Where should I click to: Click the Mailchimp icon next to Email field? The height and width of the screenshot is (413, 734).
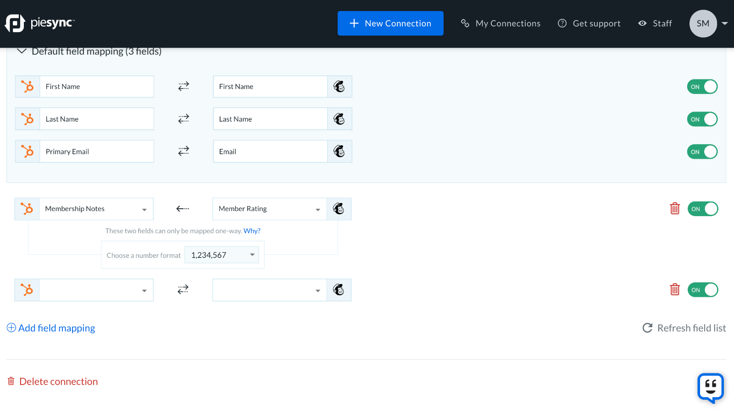coord(339,151)
